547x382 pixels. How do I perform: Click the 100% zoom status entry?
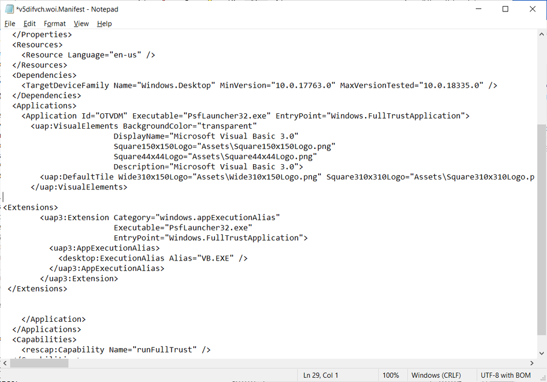391,375
